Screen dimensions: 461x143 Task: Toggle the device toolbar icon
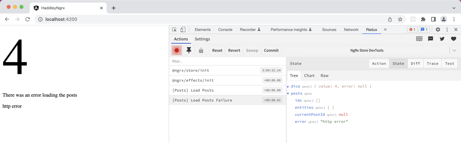click(183, 29)
